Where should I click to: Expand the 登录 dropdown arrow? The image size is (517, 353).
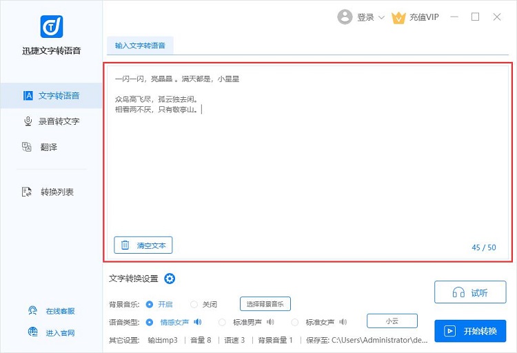tap(381, 17)
